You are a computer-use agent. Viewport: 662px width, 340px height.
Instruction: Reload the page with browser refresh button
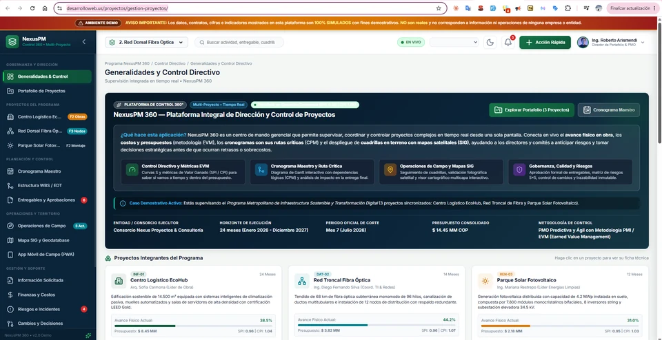point(32,8)
